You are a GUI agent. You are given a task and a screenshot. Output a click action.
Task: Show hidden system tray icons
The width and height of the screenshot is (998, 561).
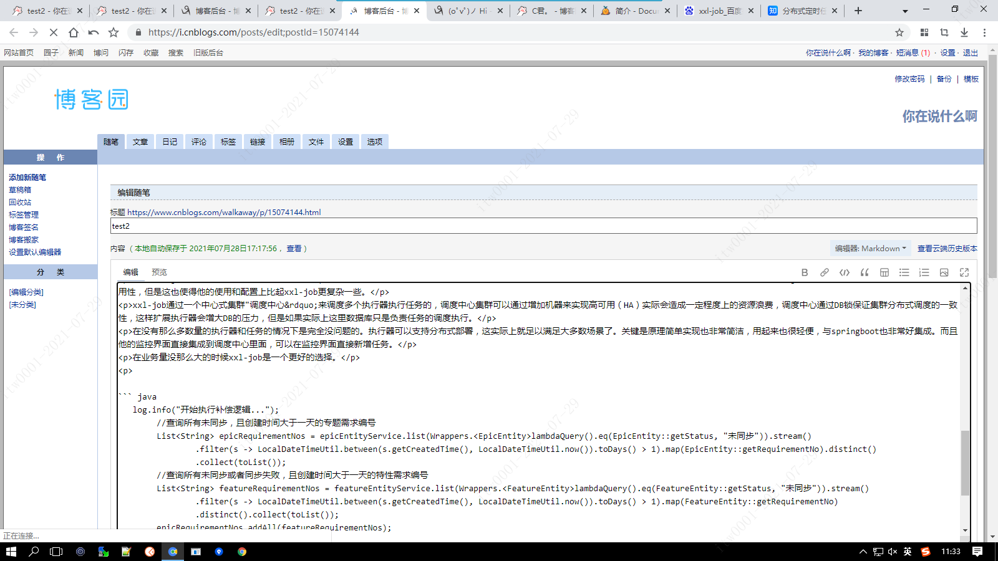click(x=863, y=552)
